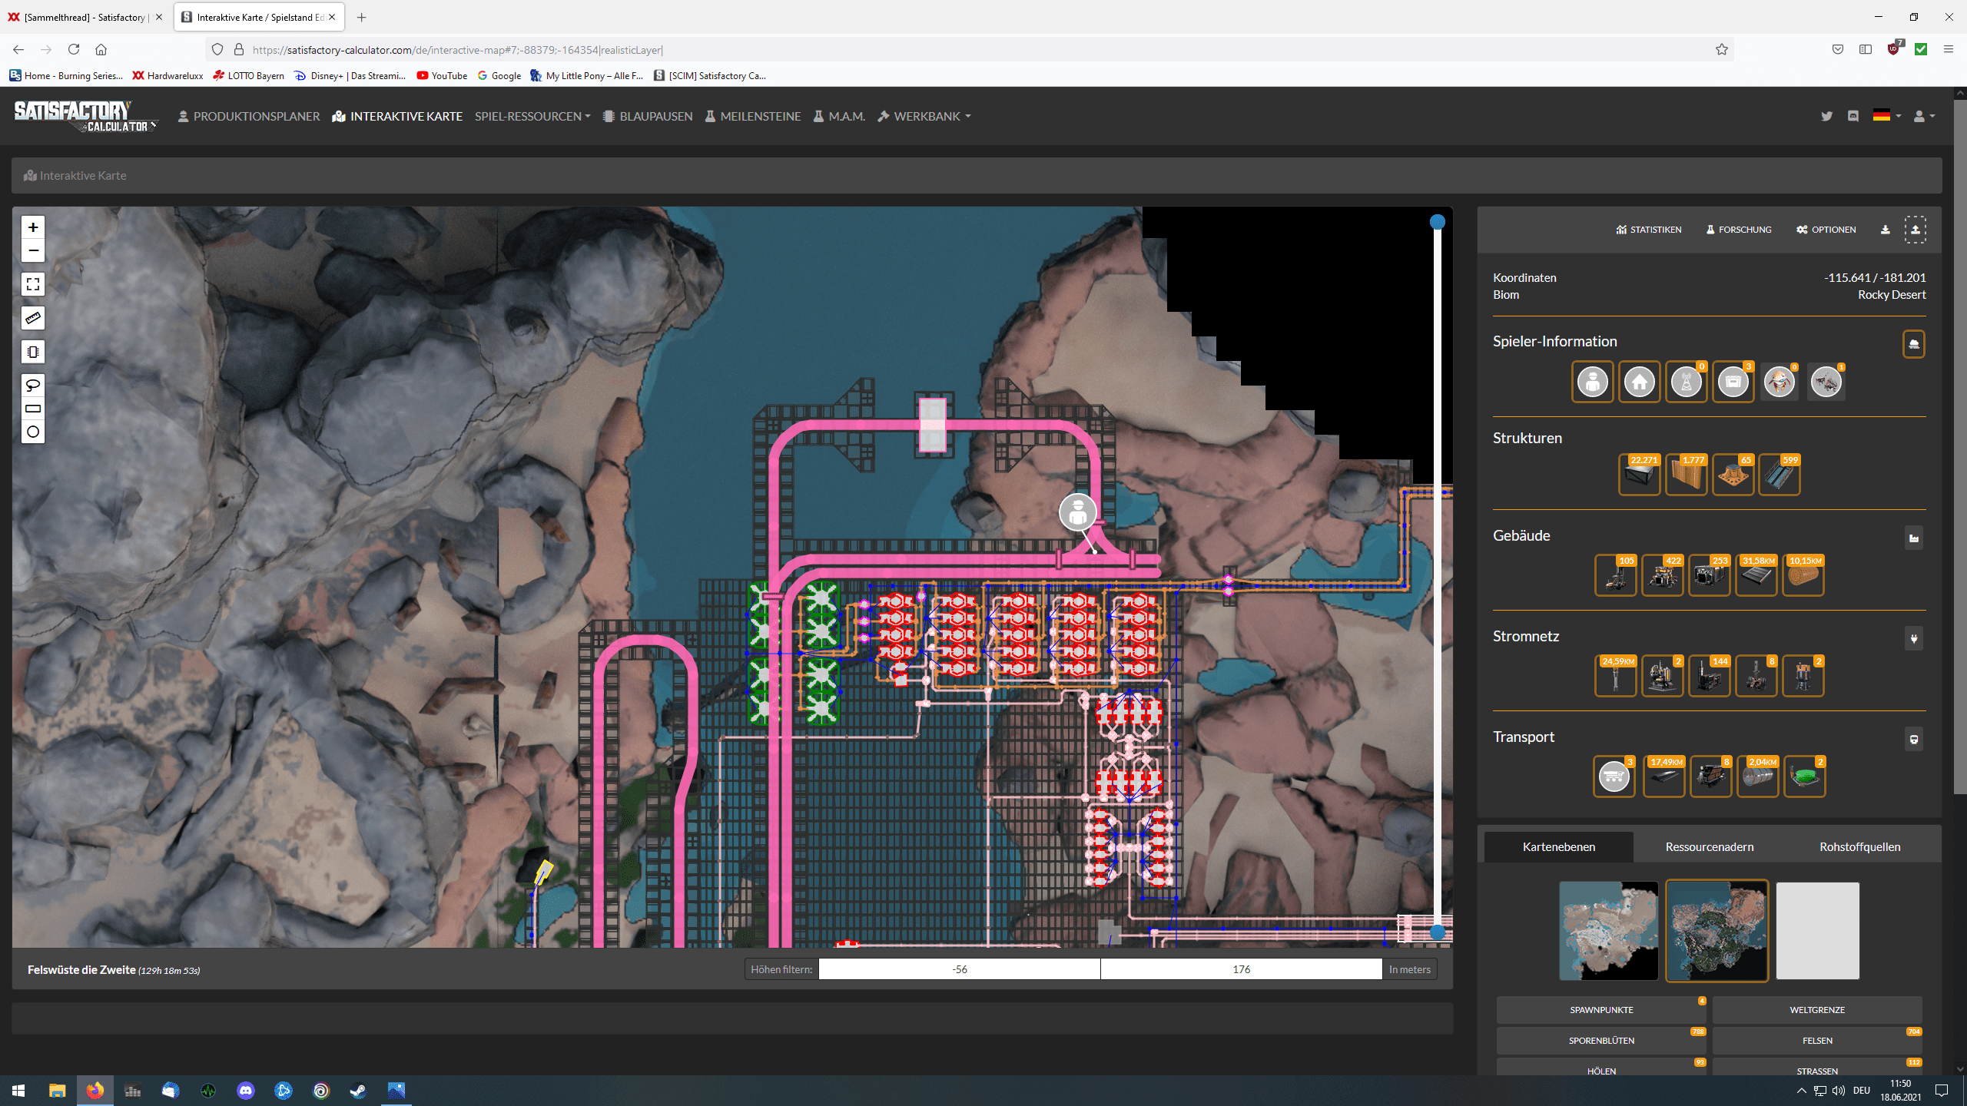
Task: Toggle walls layer showing 1.777
Action: [1686, 475]
